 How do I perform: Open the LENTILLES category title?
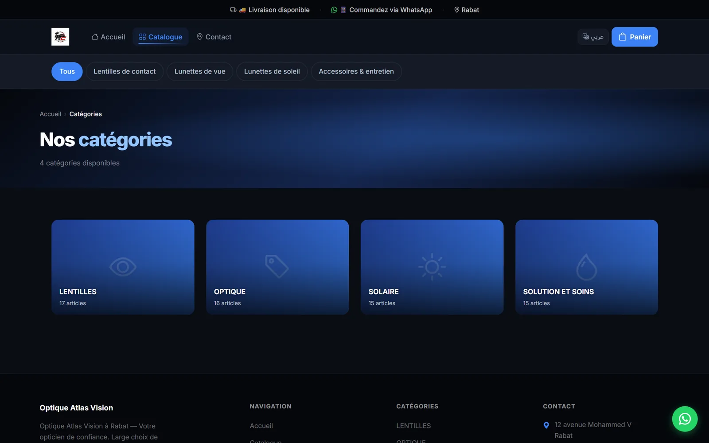(78, 291)
